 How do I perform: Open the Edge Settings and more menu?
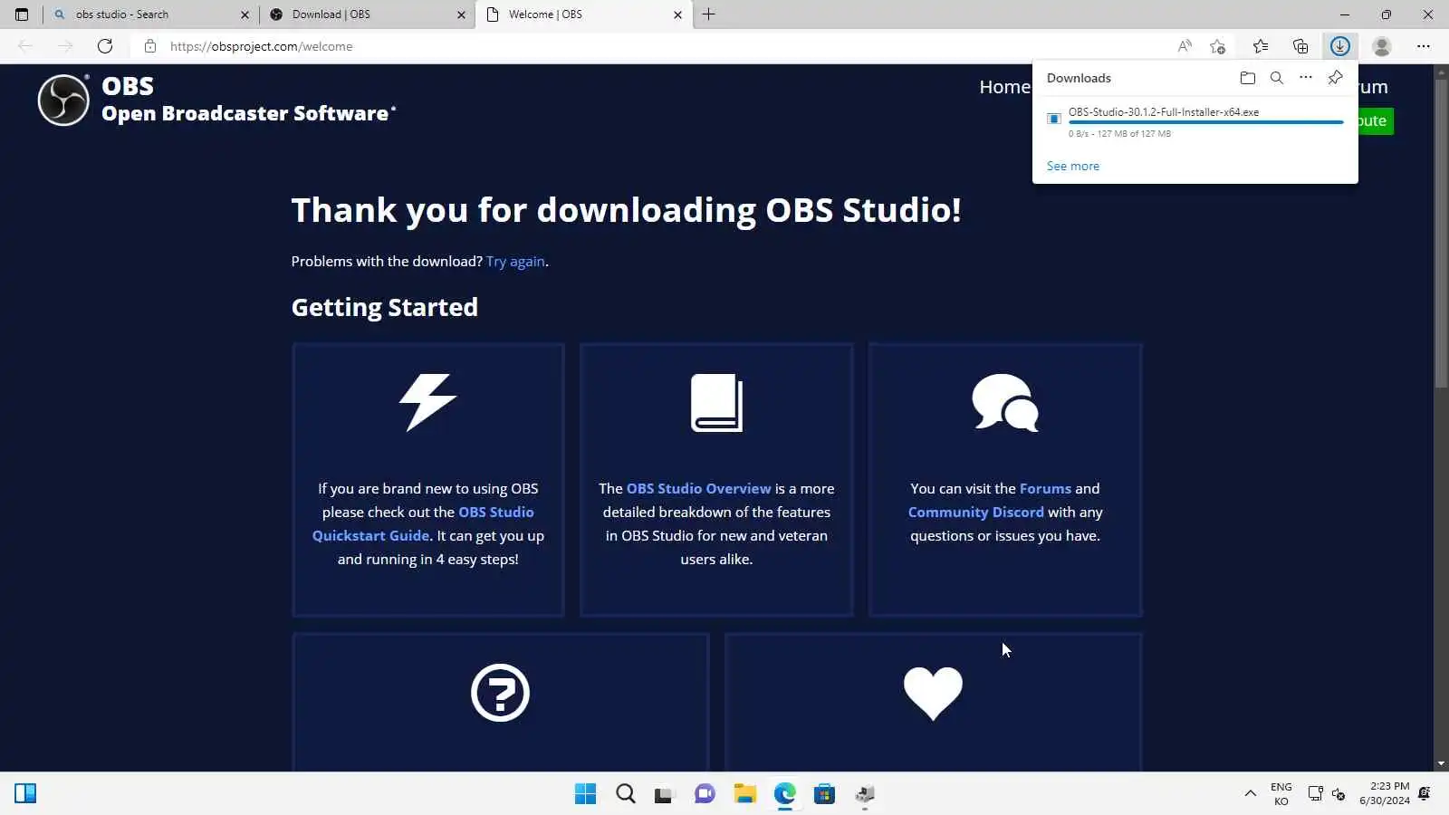1424,46
